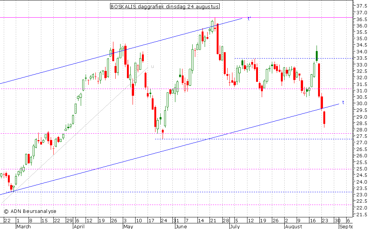Click the 27.5 price axis label

(x=362, y=136)
